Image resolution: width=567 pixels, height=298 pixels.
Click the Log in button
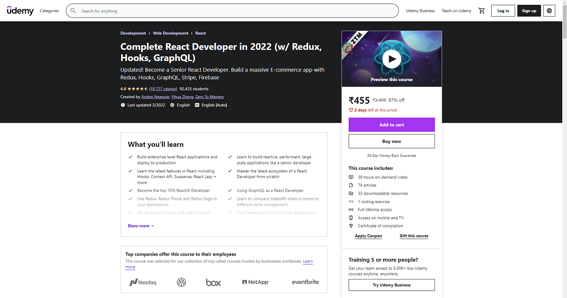tap(503, 11)
